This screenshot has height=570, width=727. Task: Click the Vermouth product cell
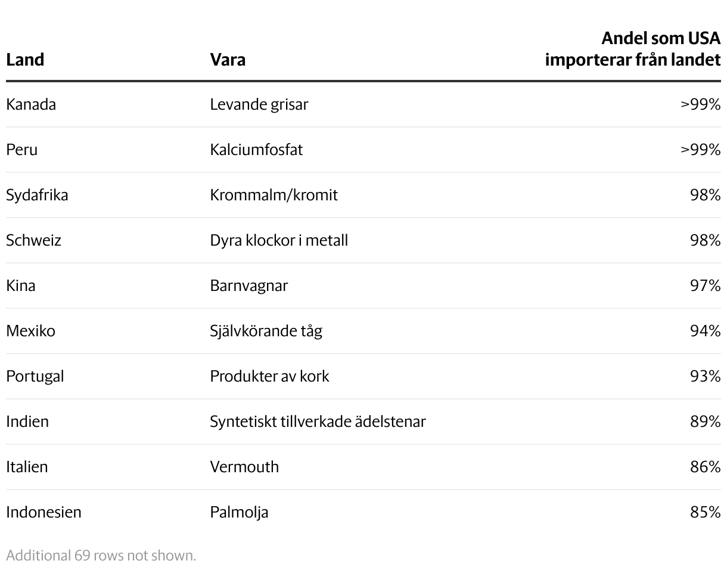pyautogui.click(x=244, y=467)
